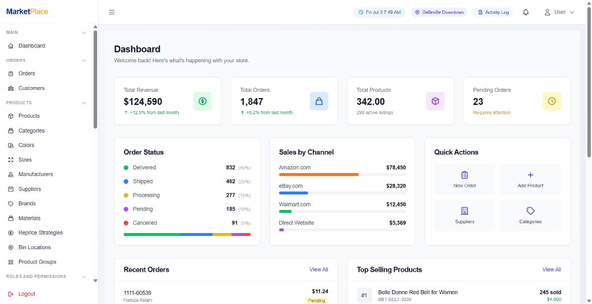Click the Products box icon in sidebar
The width and height of the screenshot is (592, 304).
pos(10,116)
